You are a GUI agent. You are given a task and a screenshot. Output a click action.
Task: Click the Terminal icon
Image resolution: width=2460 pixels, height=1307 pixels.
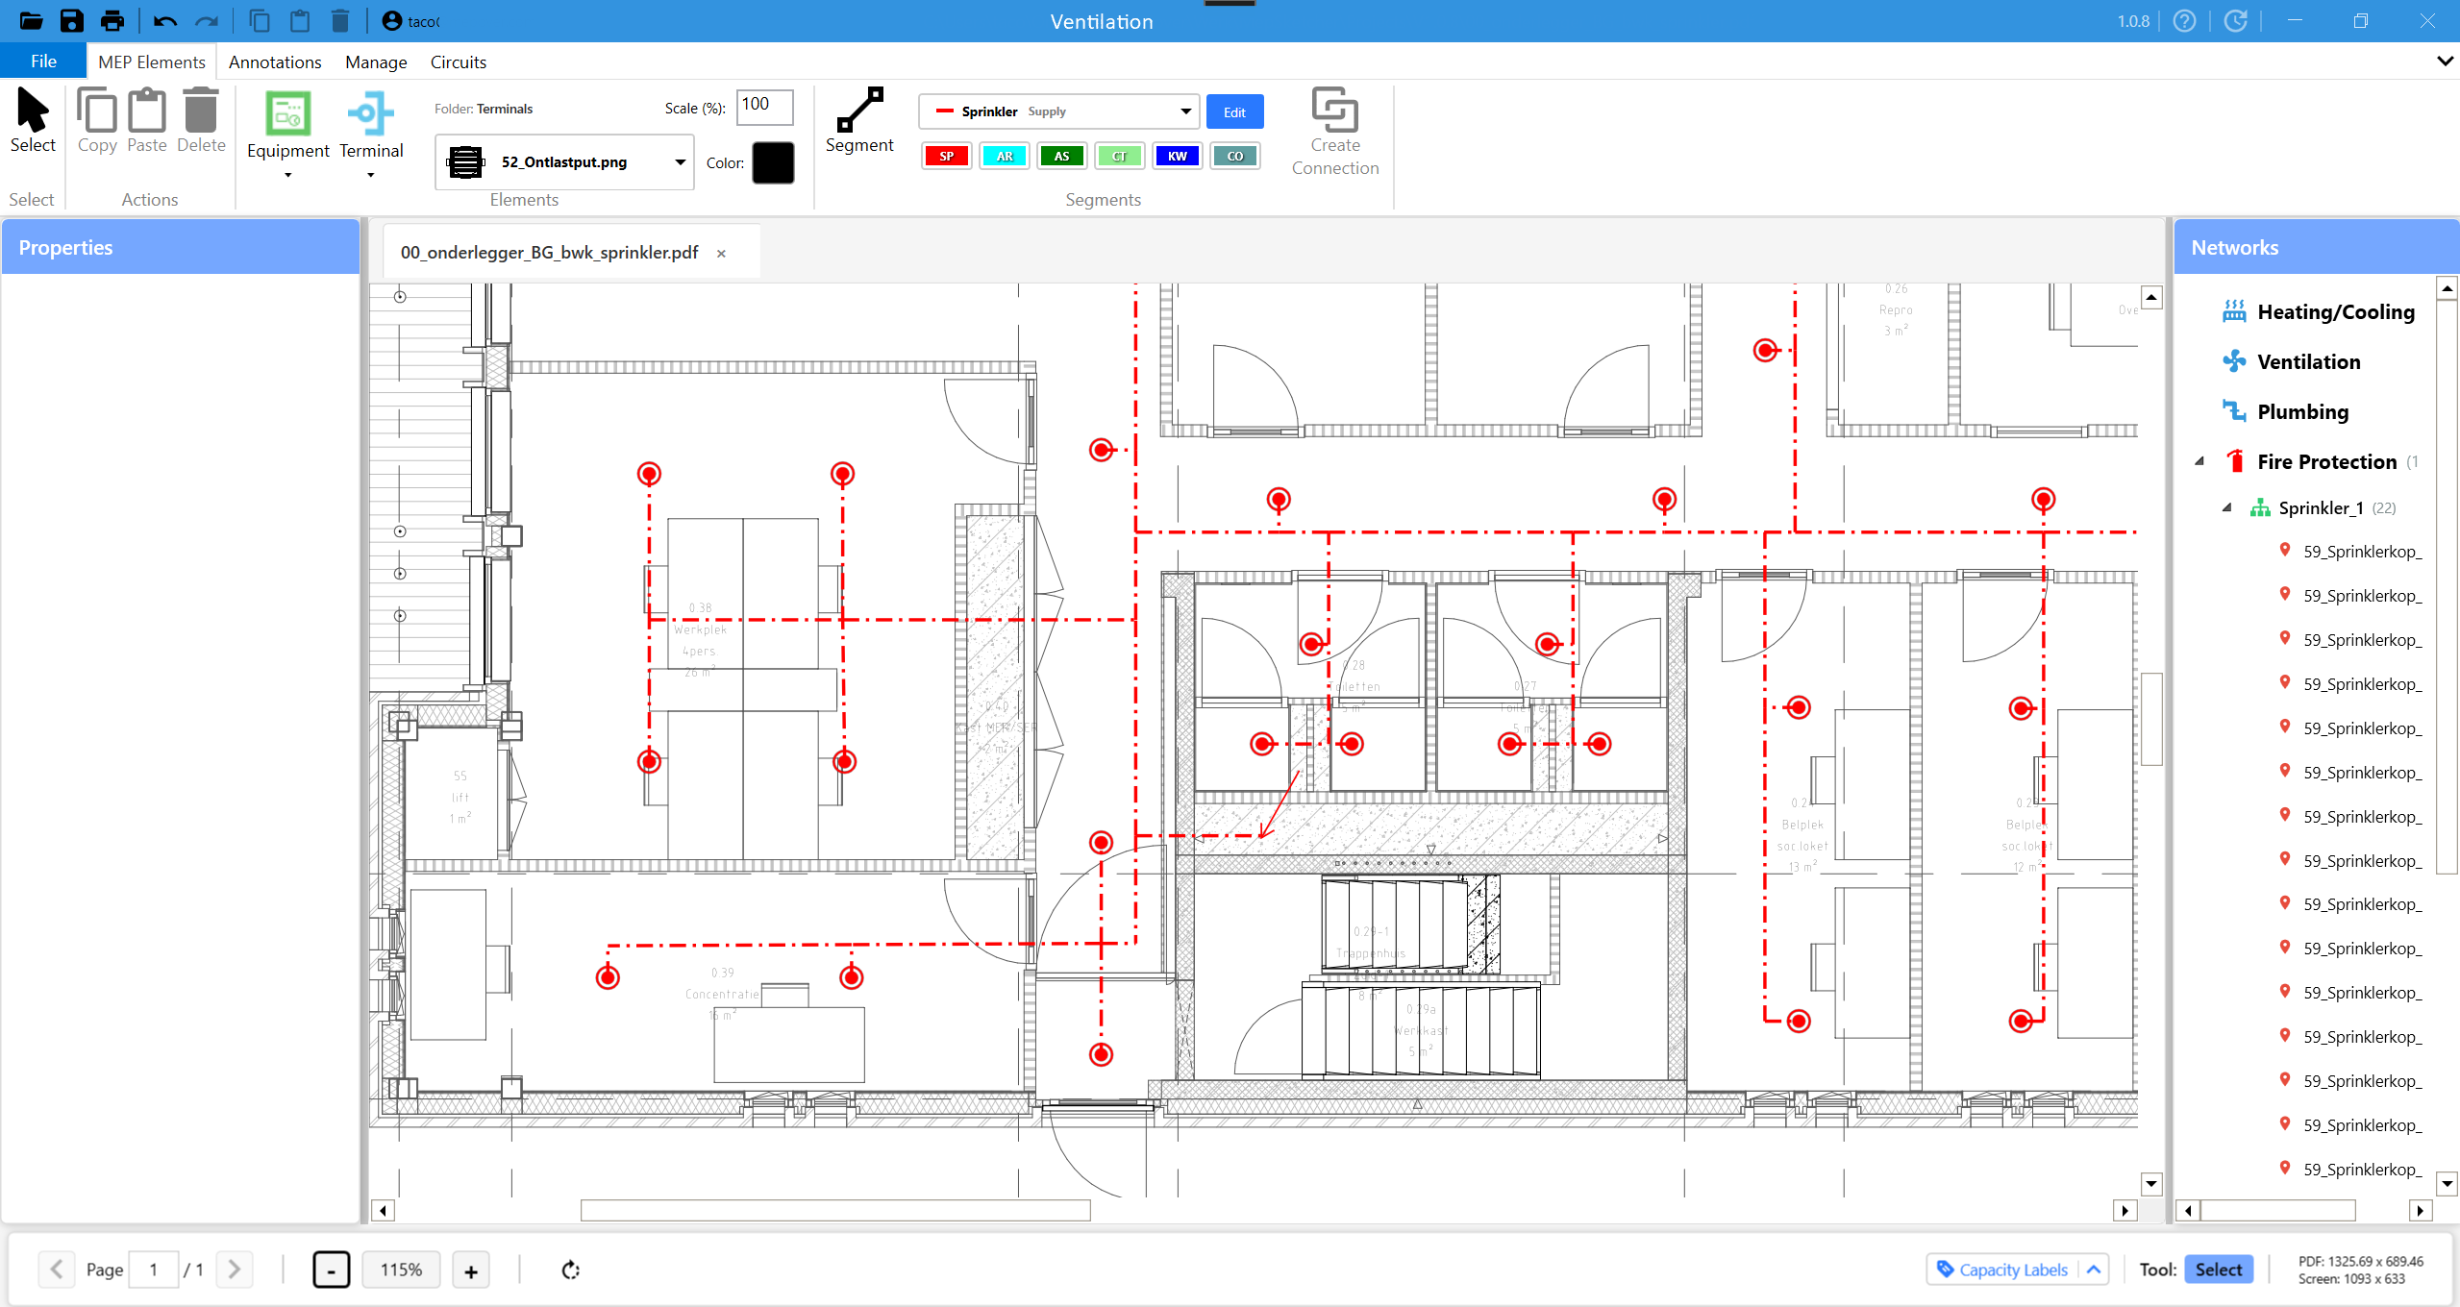pyautogui.click(x=371, y=115)
